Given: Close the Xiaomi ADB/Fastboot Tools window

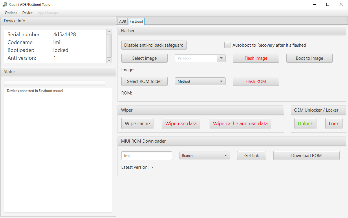Looking at the screenshot, I should point(341,4).
